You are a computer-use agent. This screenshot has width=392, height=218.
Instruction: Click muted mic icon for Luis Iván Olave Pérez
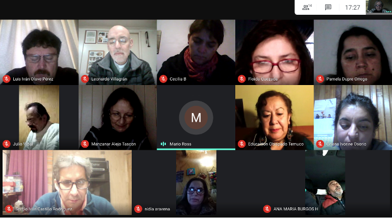(7, 79)
